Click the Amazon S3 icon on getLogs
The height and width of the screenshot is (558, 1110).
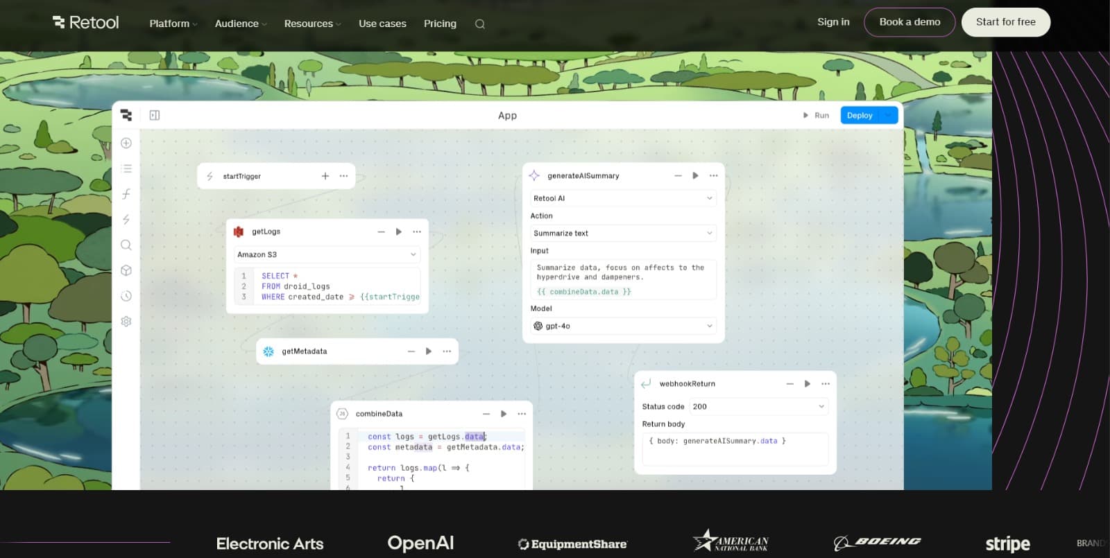(x=239, y=232)
